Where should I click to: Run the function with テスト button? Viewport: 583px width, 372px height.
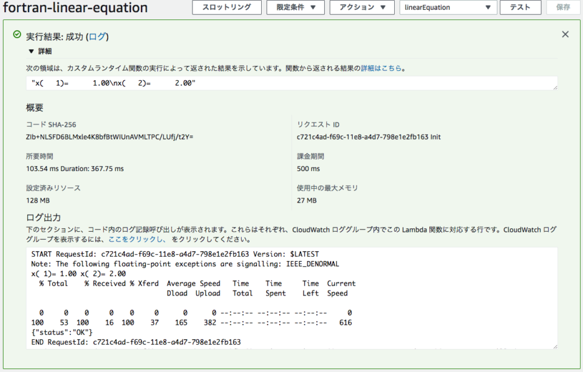click(x=520, y=8)
